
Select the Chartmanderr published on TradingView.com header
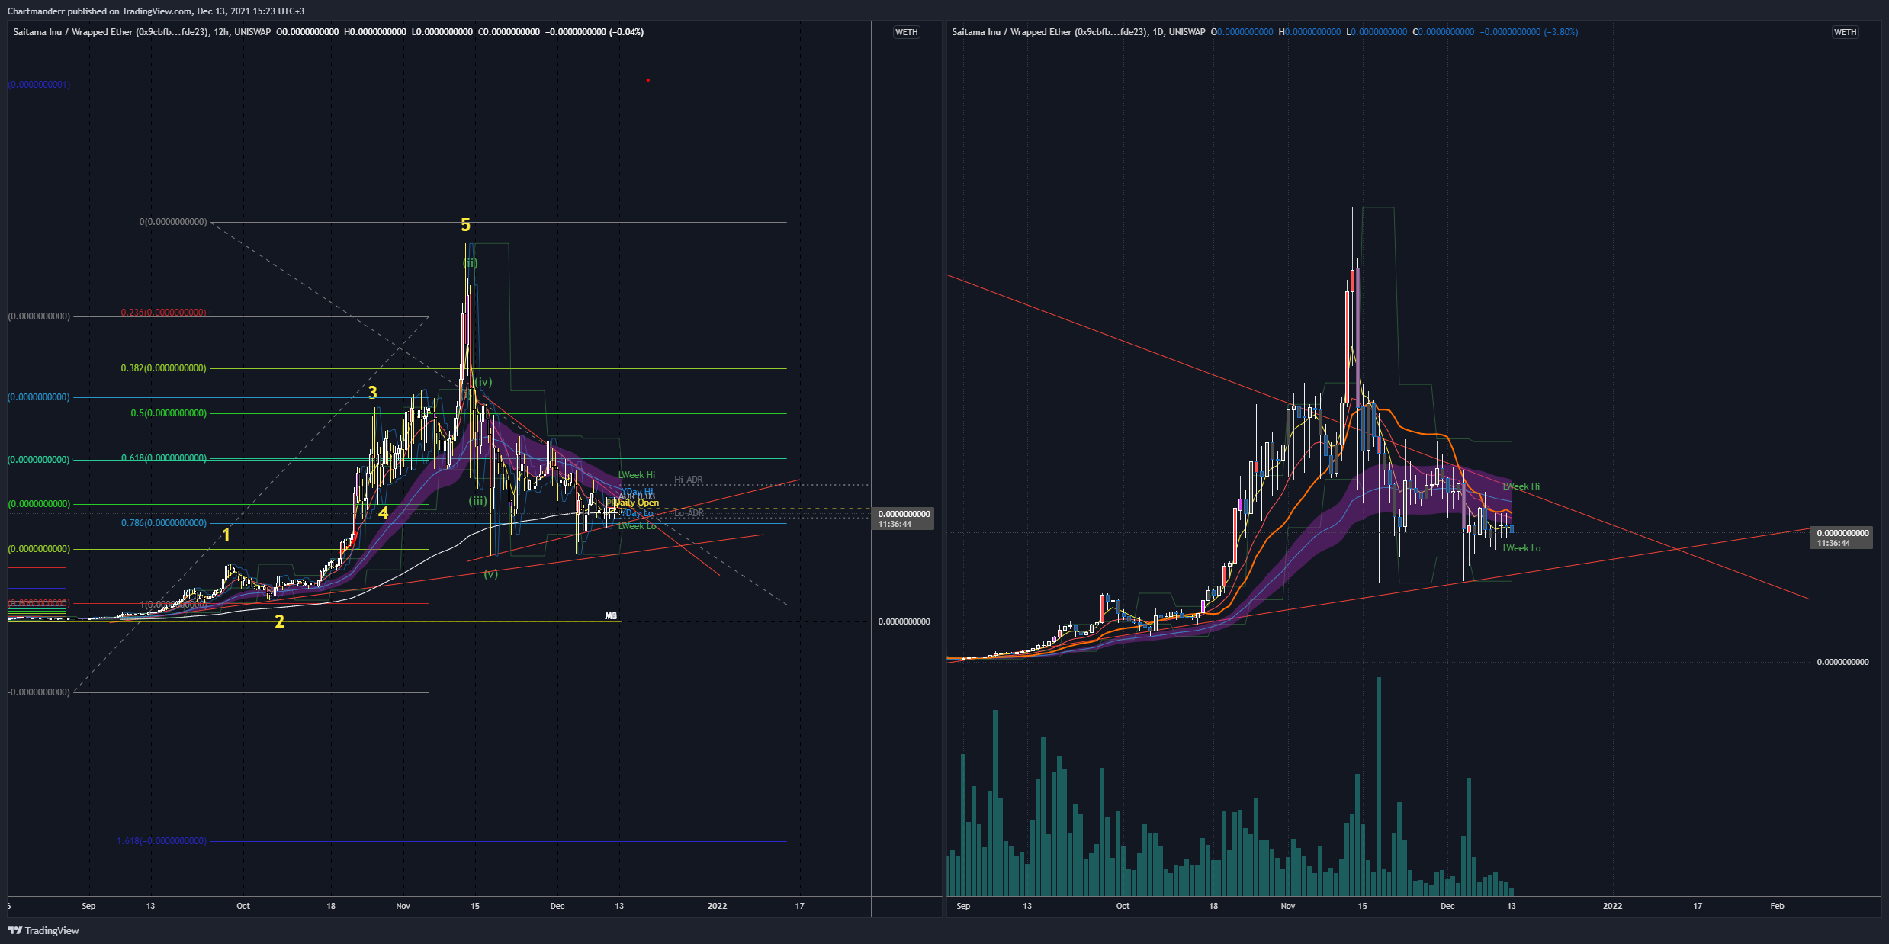pyautogui.click(x=156, y=11)
